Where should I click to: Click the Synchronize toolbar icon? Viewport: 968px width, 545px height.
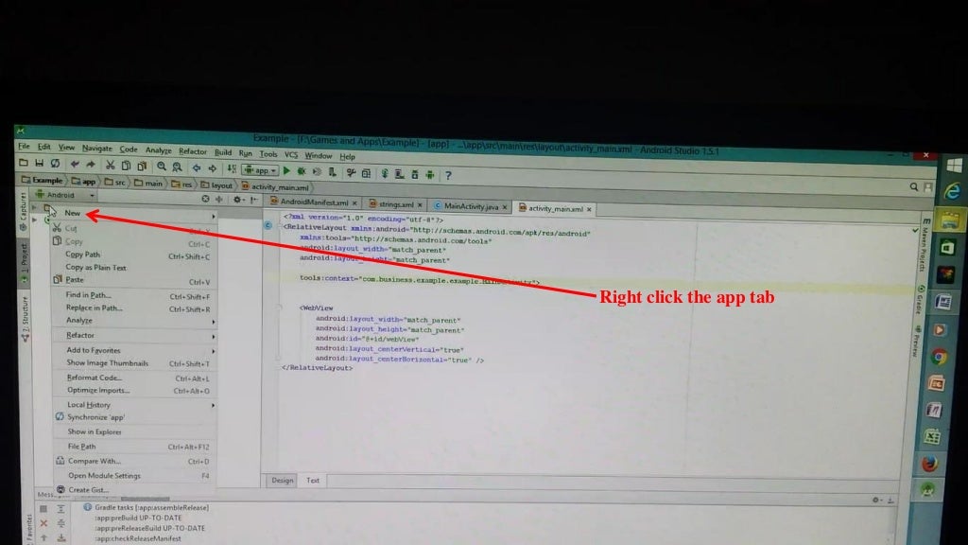pos(55,163)
